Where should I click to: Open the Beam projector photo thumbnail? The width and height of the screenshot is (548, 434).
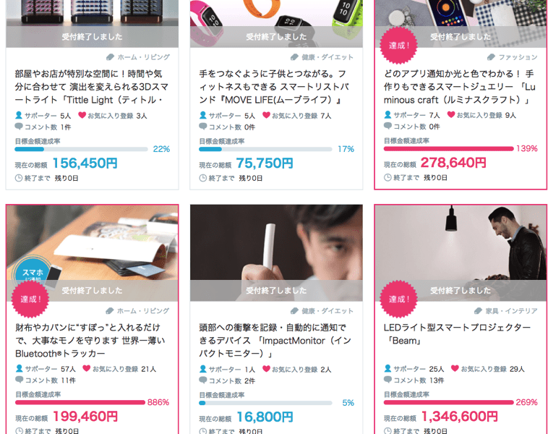[x=461, y=253]
